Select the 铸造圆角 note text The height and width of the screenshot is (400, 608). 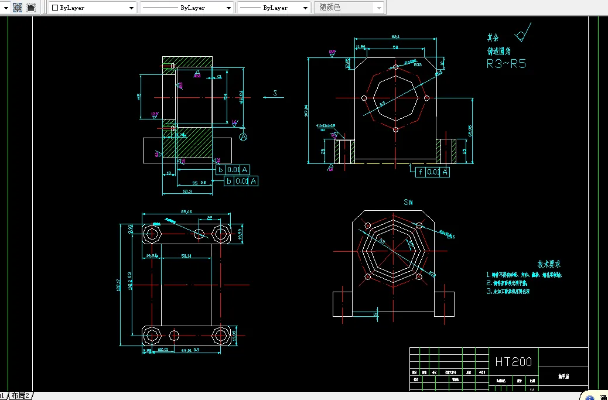pyautogui.click(x=499, y=51)
